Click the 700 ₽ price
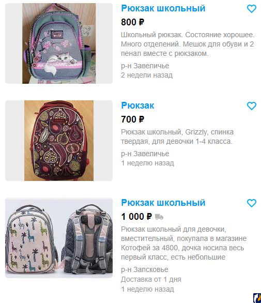Image resolution: width=261 pixels, height=303 pixels. click(x=132, y=119)
